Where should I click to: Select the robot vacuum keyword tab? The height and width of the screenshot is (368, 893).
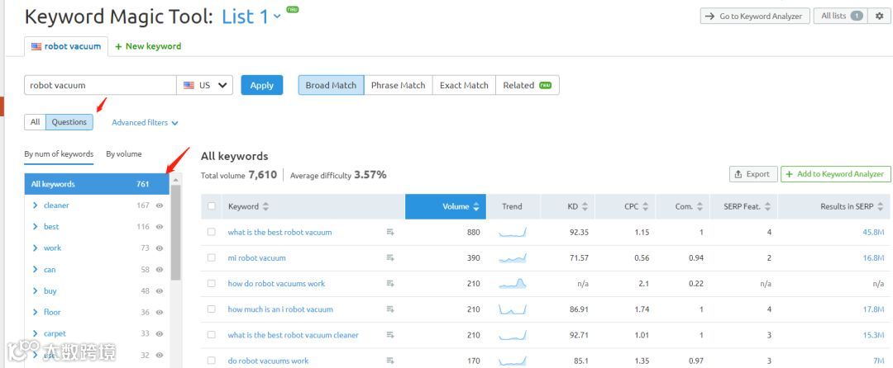(x=66, y=46)
